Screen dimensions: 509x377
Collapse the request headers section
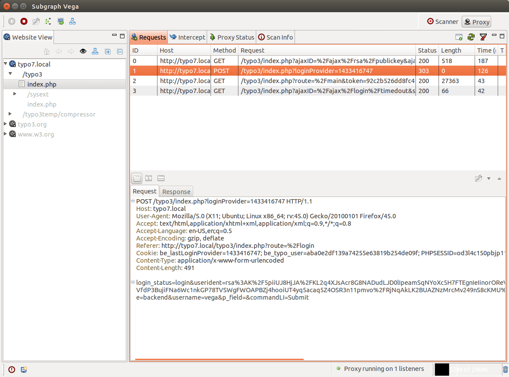coord(133,201)
